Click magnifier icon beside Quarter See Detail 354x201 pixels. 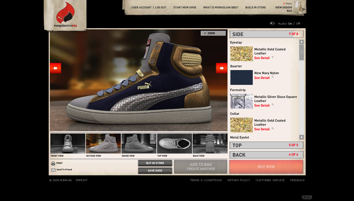[273, 77]
